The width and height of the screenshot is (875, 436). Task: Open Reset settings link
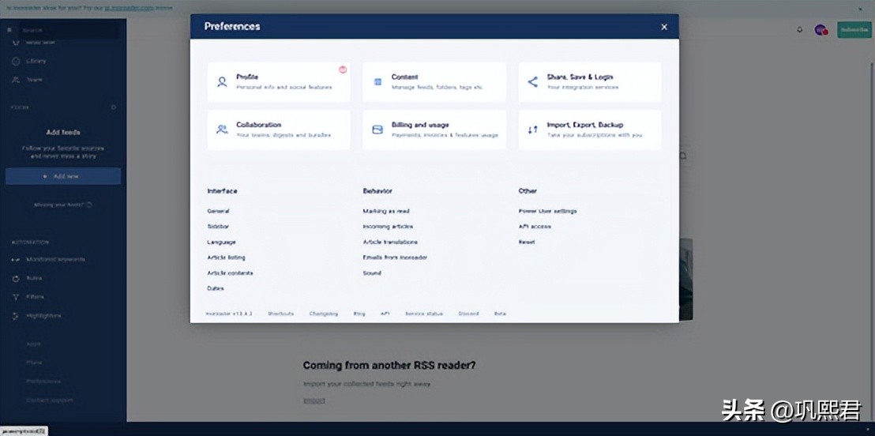pyautogui.click(x=527, y=242)
